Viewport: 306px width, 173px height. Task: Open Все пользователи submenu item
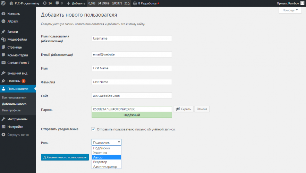click(x=14, y=97)
